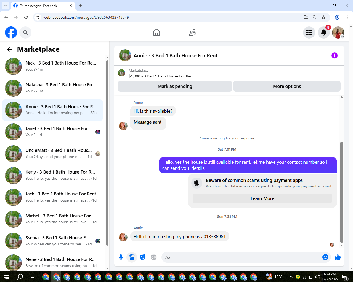Screen dimensions: 353x282
Task: Open the emoji picker smiley
Action: tap(325, 257)
